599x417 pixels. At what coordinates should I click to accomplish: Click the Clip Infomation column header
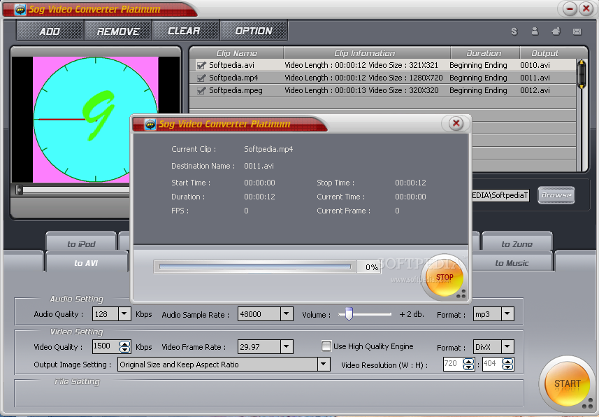(367, 53)
